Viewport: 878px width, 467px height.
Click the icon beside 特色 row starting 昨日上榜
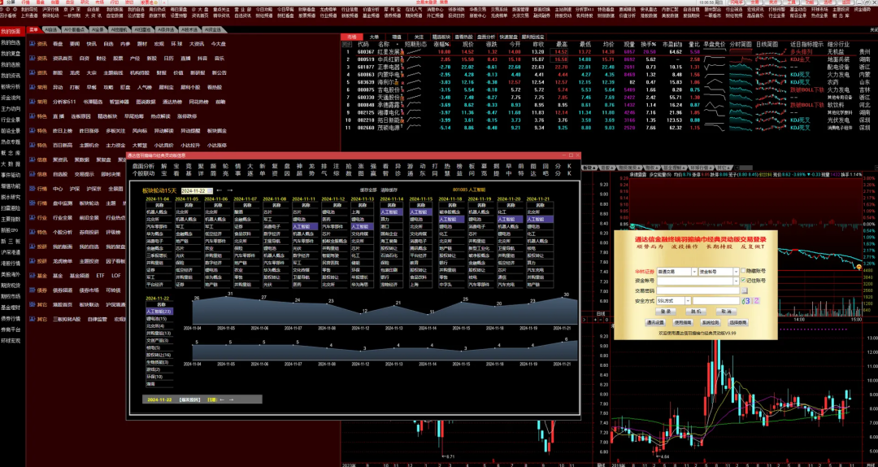pos(33,131)
